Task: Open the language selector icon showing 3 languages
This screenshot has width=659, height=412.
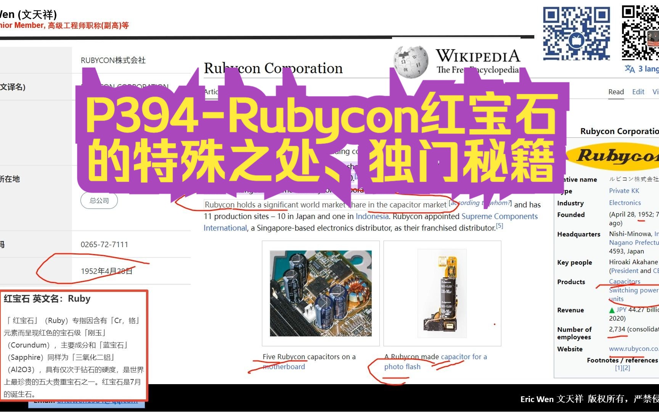Action: (x=630, y=69)
